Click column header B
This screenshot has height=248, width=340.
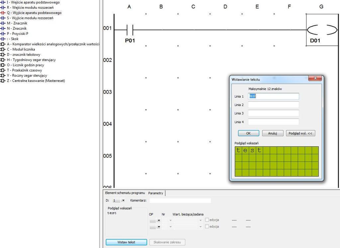pyautogui.click(x=161, y=7)
